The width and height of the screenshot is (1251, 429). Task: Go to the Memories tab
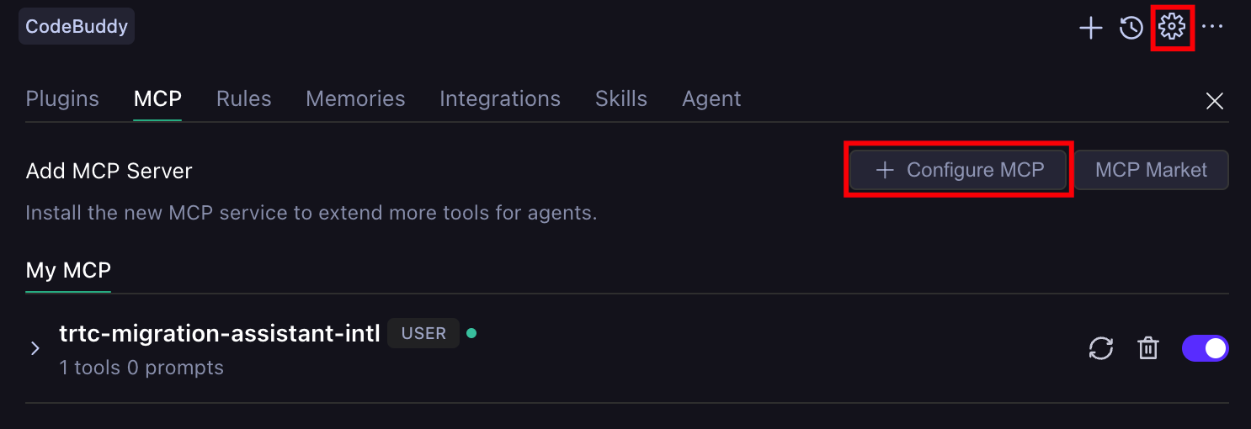355,99
